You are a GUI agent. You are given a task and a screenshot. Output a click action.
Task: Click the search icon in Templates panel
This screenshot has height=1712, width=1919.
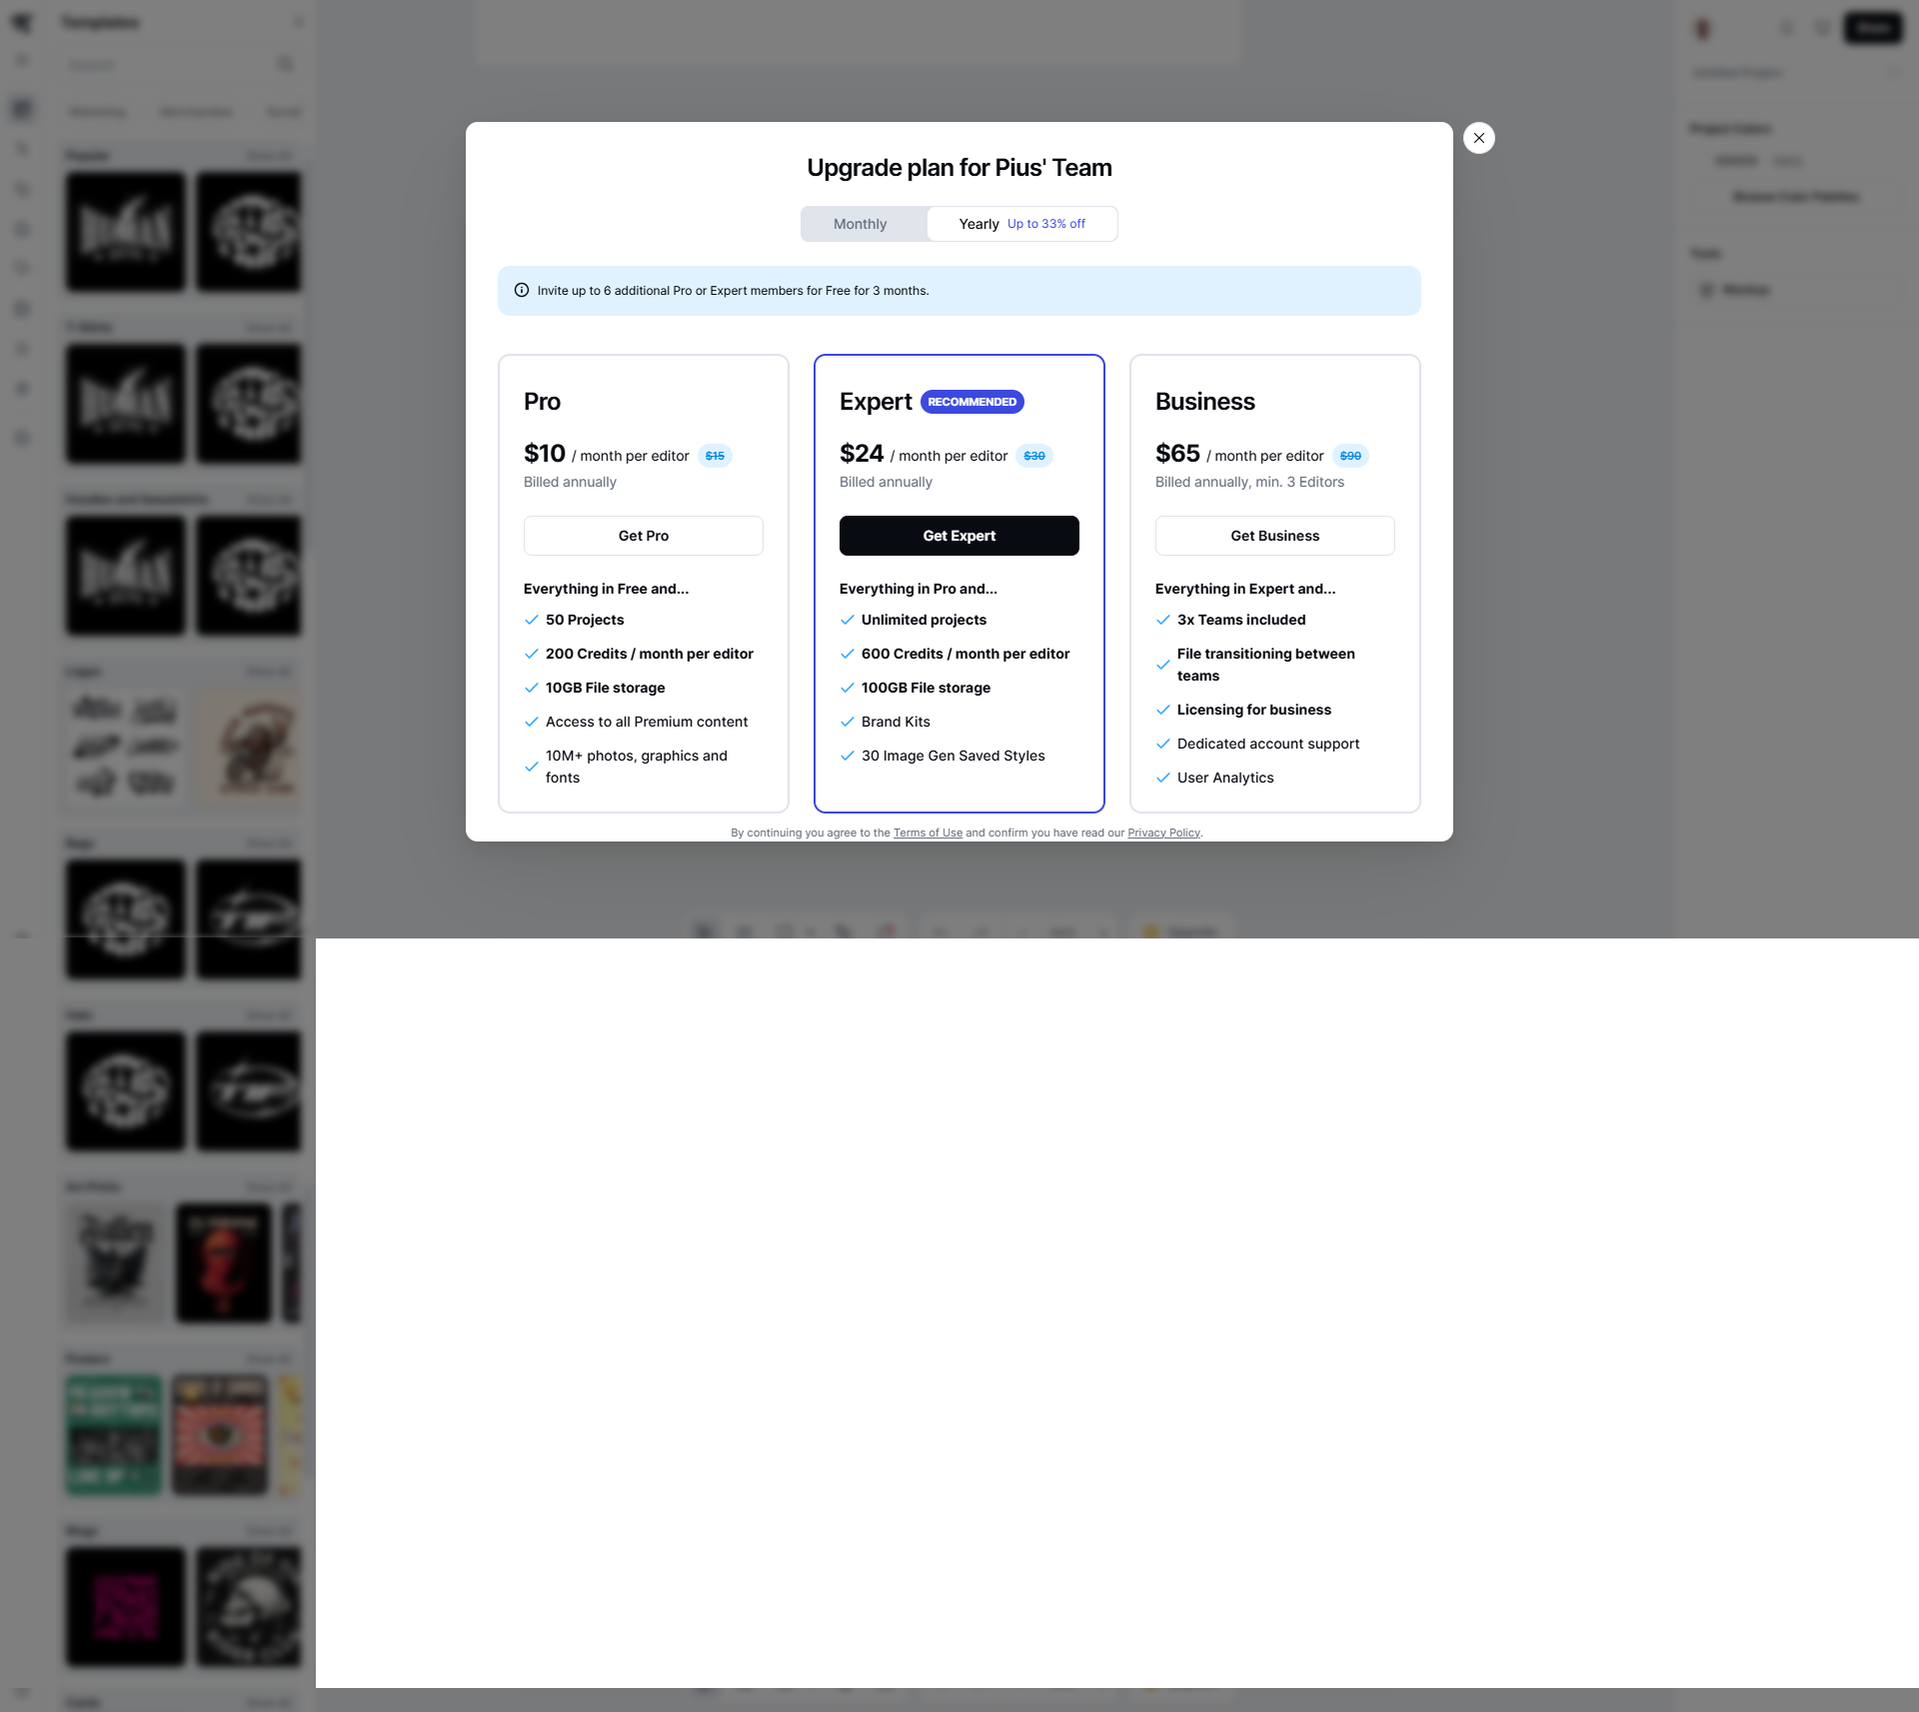285,65
